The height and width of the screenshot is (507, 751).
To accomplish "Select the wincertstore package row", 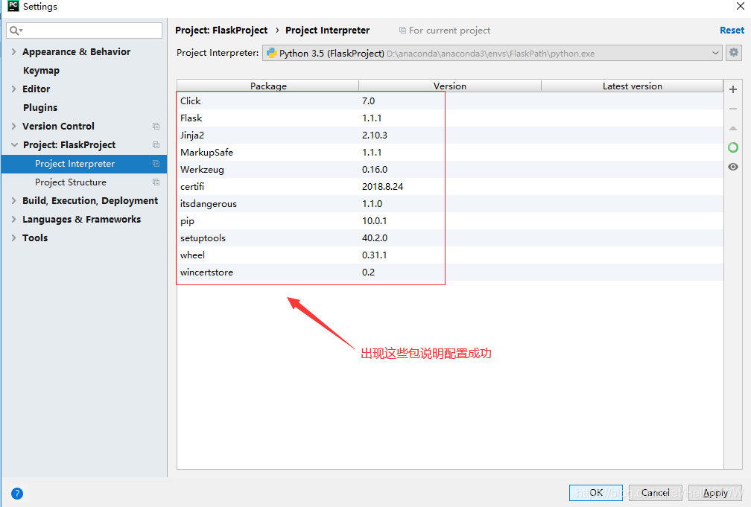I will (x=450, y=272).
